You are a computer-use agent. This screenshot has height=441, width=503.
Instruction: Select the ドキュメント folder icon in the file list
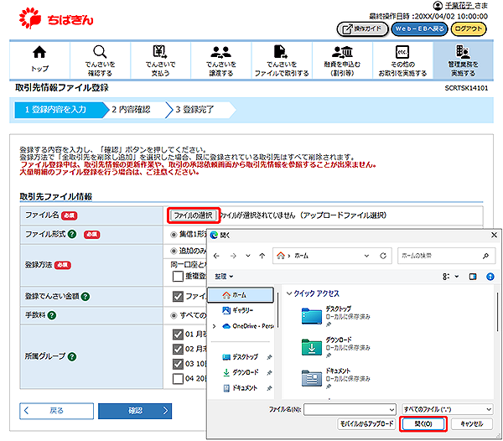pos(312,378)
